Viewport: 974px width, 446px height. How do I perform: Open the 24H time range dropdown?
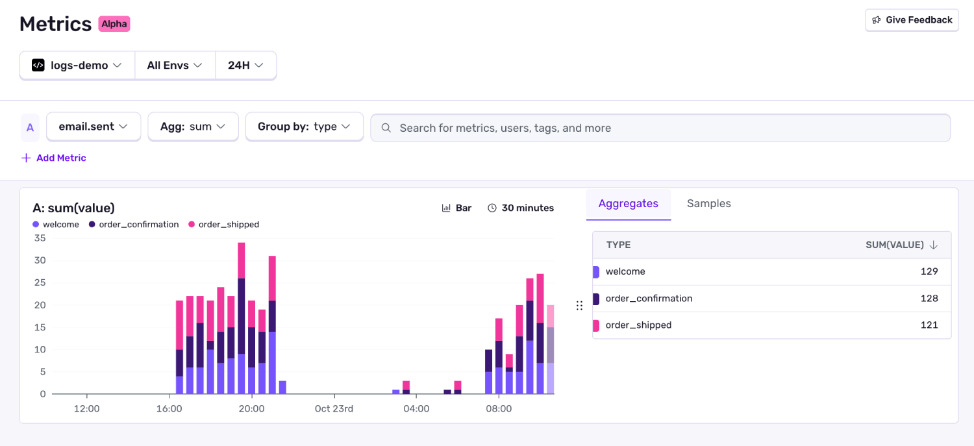[x=245, y=65]
